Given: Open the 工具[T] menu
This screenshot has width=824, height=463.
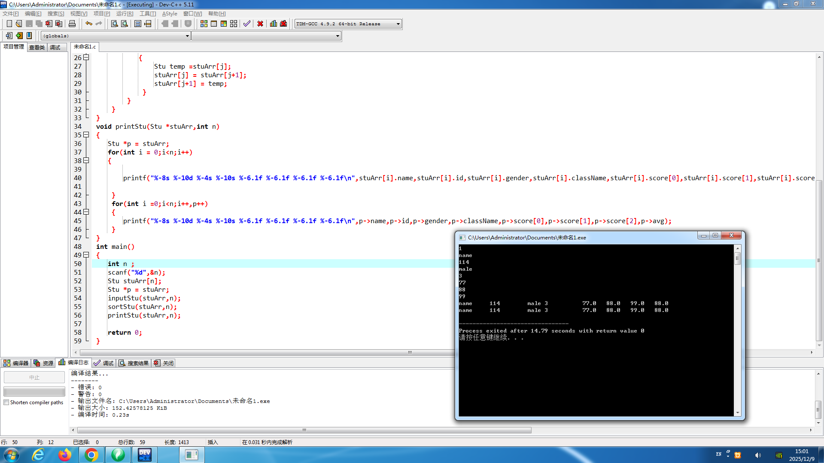Looking at the screenshot, I should click(148, 14).
